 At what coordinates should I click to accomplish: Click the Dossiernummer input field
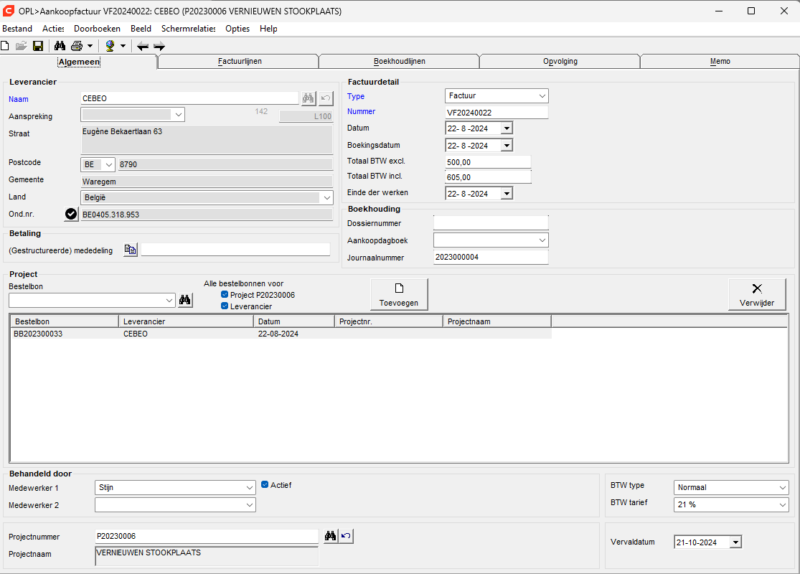[491, 223]
